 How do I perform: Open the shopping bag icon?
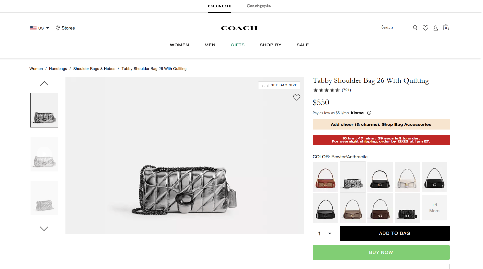[x=446, y=27]
